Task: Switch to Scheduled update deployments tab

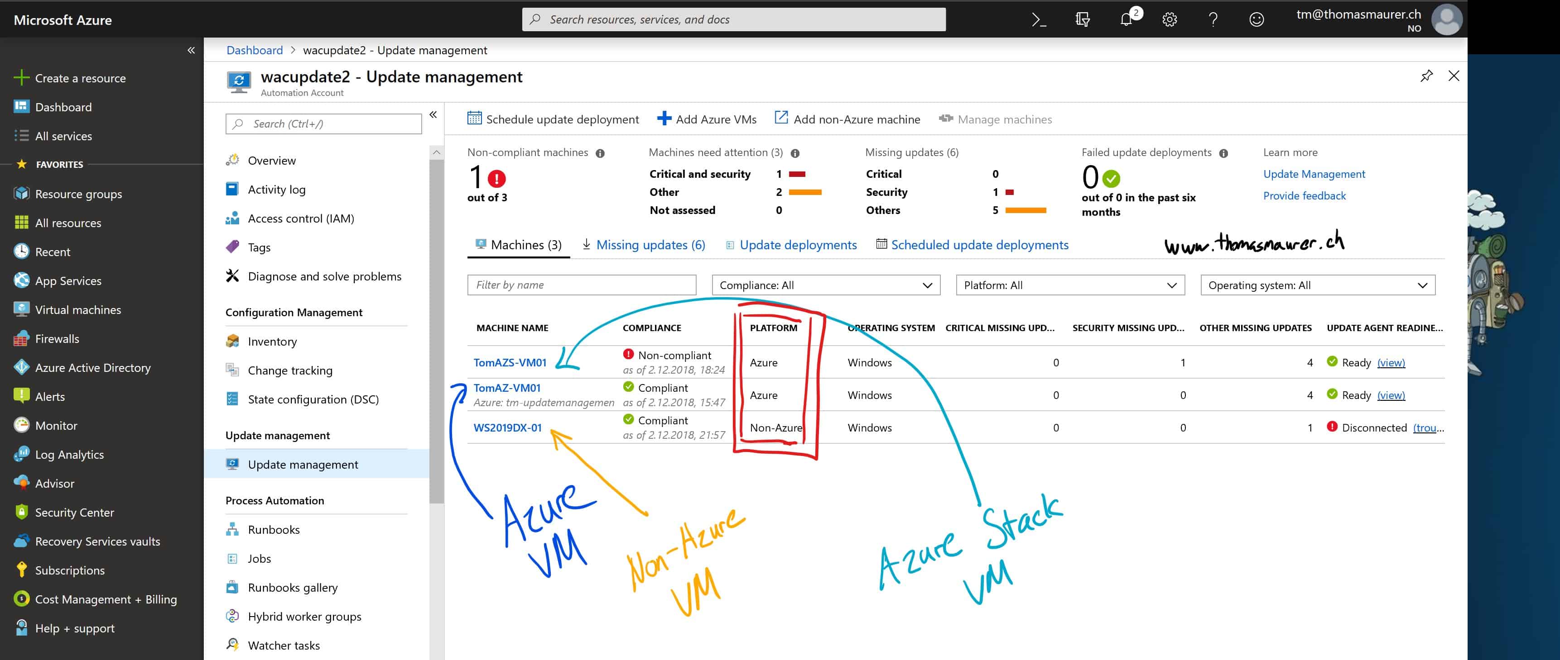Action: [x=973, y=245]
